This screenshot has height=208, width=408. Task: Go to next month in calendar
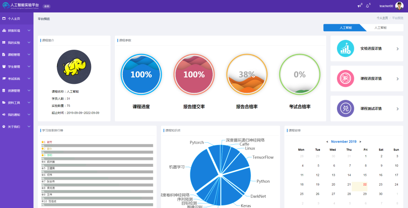click(360, 142)
